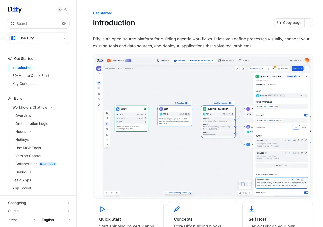Focus the Search documentation field

pos(38,24)
